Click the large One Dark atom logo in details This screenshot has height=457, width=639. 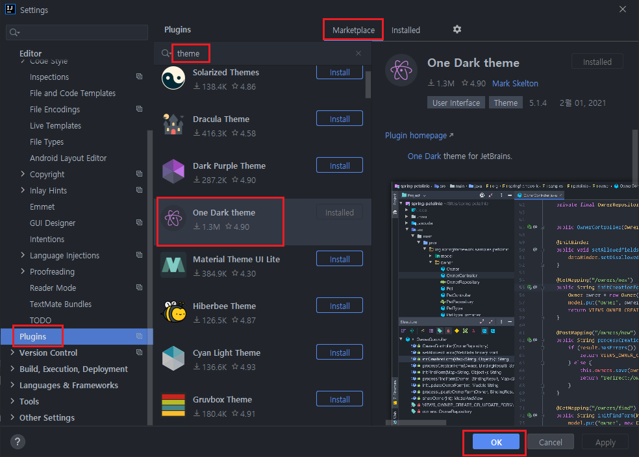(x=401, y=70)
